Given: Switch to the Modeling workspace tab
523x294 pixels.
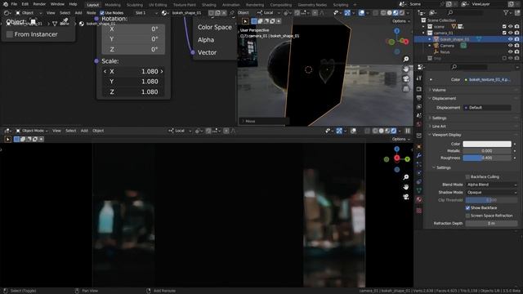Looking at the screenshot, I should [x=113, y=5].
